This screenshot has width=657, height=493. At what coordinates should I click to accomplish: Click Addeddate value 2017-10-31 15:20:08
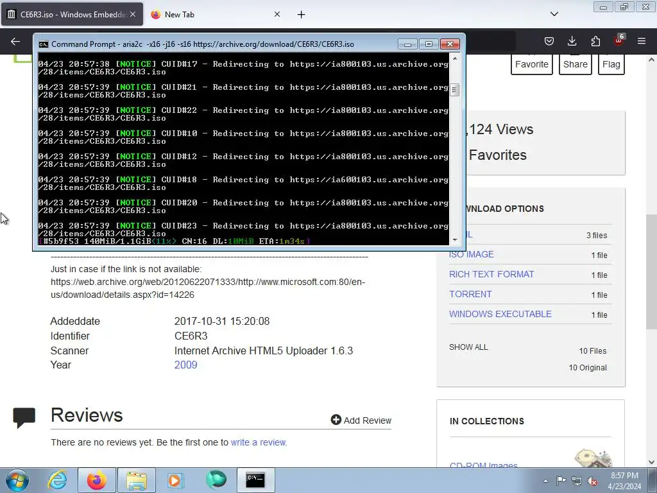(221, 321)
